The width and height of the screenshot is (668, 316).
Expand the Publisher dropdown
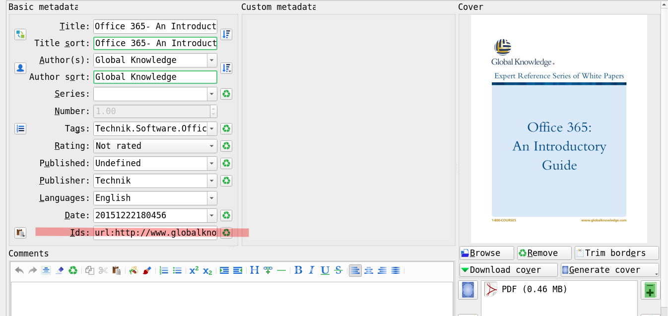212,181
